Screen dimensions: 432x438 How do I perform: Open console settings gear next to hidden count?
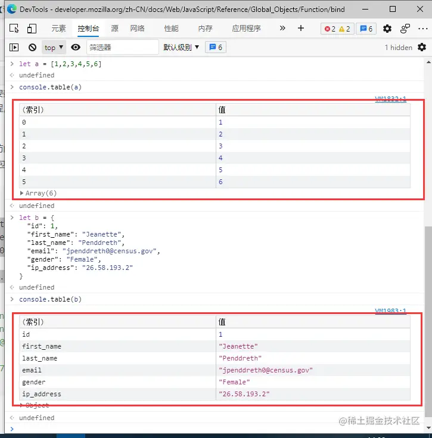pyautogui.click(x=422, y=47)
